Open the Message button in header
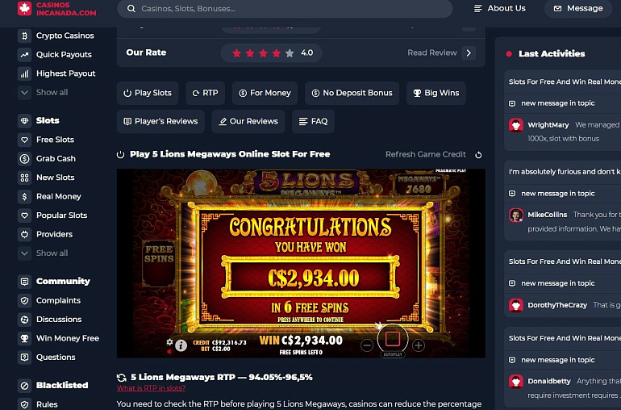This screenshot has width=621, height=410. coord(578,8)
